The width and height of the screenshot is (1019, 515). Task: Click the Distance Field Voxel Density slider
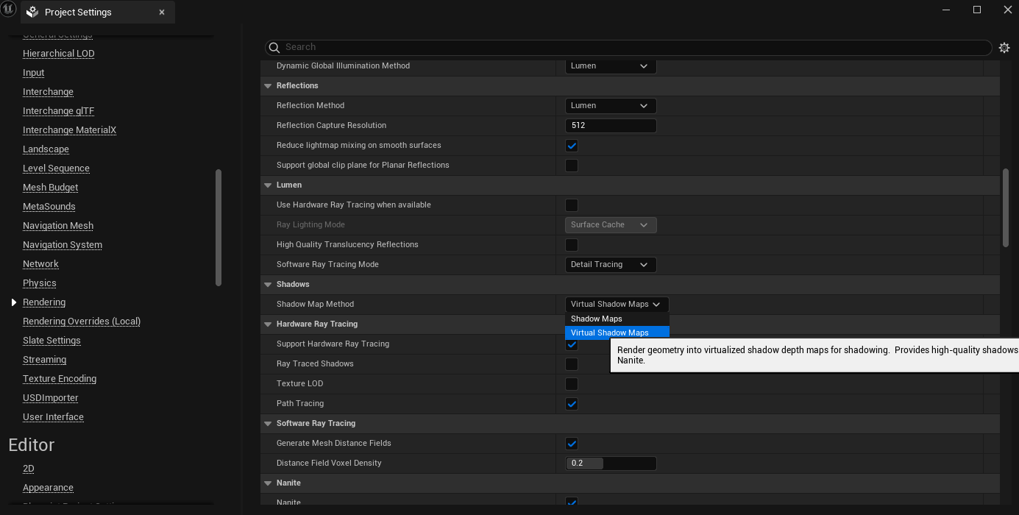pyautogui.click(x=611, y=464)
